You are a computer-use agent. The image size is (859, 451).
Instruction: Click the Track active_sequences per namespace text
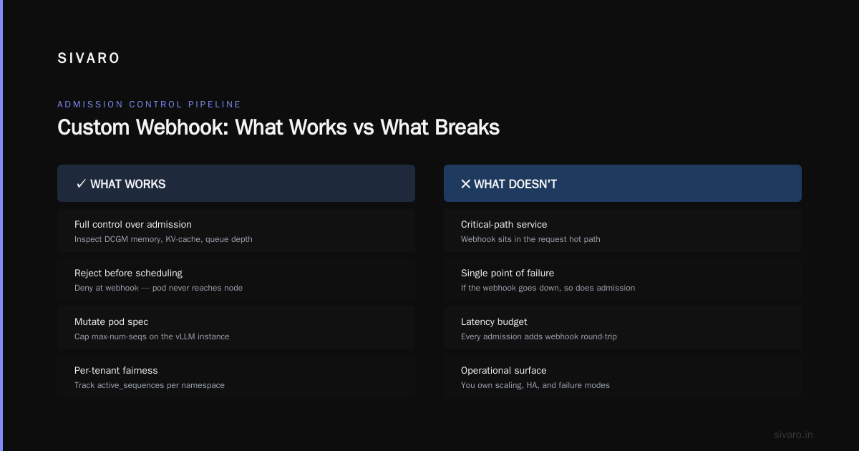tap(150, 385)
